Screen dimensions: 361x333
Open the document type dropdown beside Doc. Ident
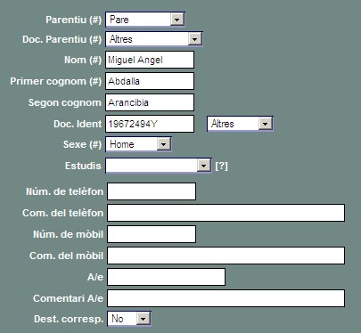240,124
